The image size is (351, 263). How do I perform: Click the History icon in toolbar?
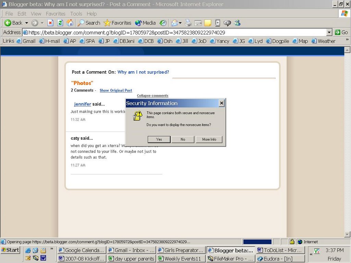[x=163, y=23]
